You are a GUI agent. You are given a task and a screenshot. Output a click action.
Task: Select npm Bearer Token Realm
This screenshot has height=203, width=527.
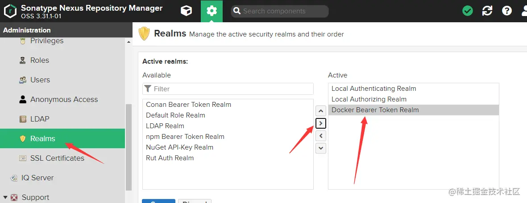[x=228, y=137]
